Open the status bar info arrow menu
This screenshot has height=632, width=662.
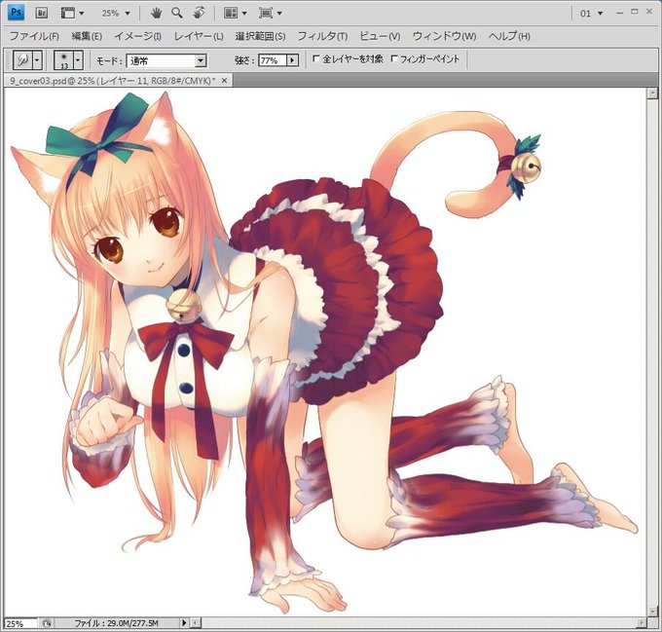pyautogui.click(x=184, y=623)
